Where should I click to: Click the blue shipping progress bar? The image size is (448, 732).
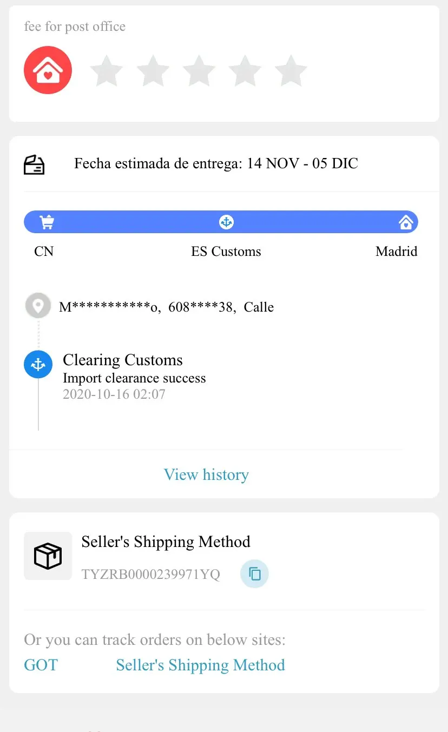[135, 222]
